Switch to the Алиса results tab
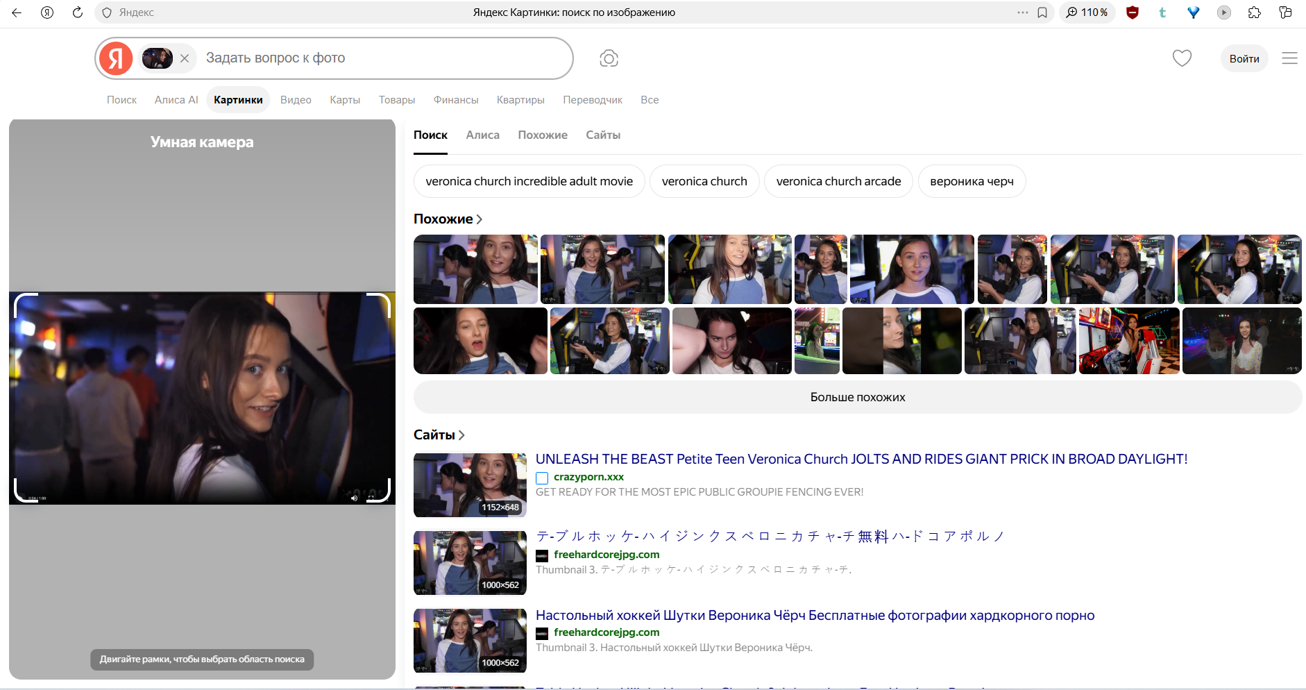The image size is (1306, 690). click(482, 135)
